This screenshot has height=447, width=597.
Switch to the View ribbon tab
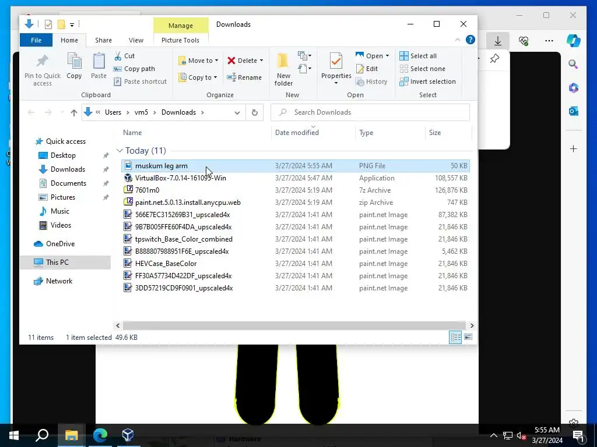click(x=136, y=40)
